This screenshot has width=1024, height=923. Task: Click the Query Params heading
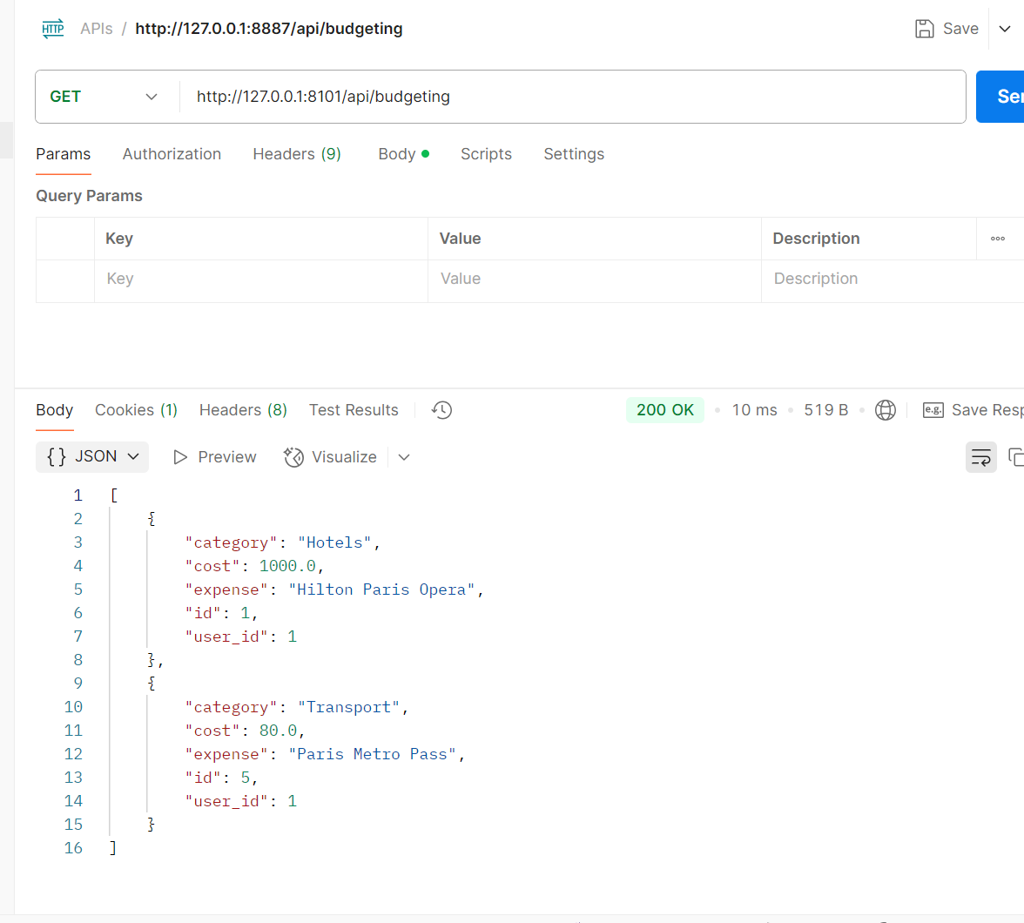pos(89,196)
